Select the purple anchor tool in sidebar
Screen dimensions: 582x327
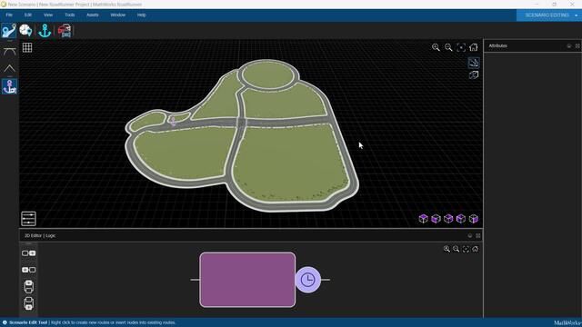coord(9,86)
